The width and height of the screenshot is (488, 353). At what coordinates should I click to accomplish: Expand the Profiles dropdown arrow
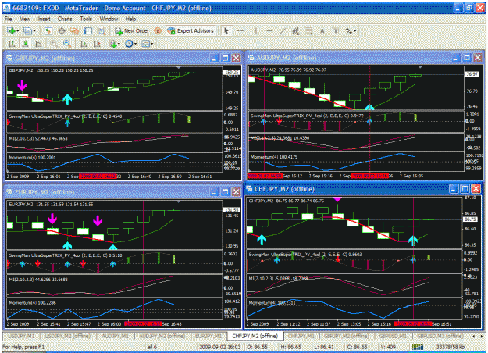pos(34,31)
